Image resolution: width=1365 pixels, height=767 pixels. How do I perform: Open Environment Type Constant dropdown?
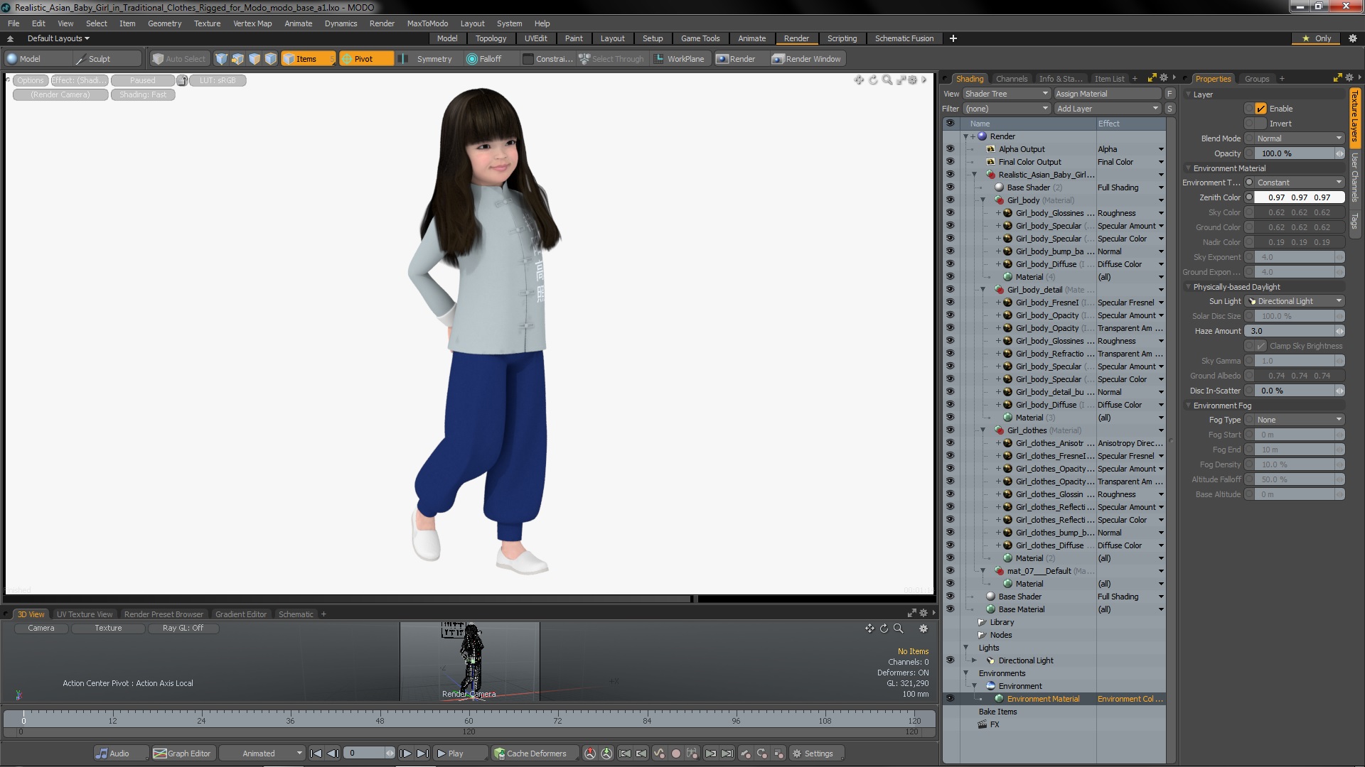[1298, 183]
